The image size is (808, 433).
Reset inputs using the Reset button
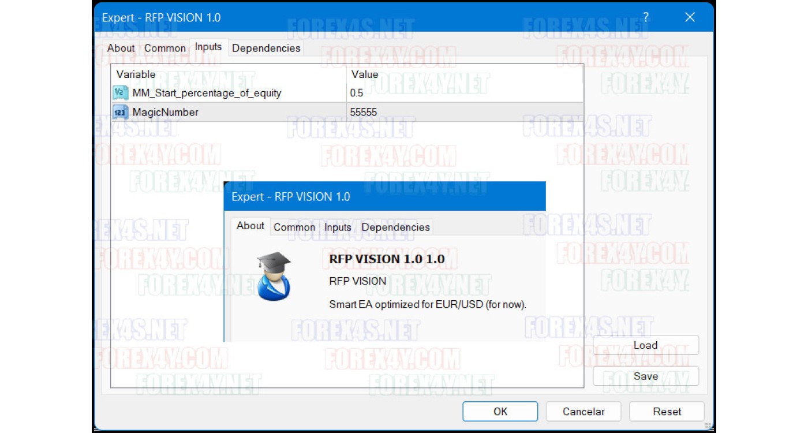[x=667, y=412]
